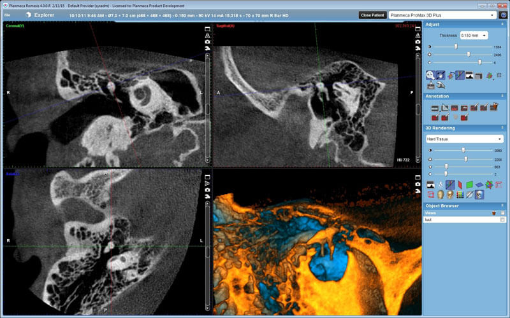Toggle the Views header checkbox

[x=502, y=213]
